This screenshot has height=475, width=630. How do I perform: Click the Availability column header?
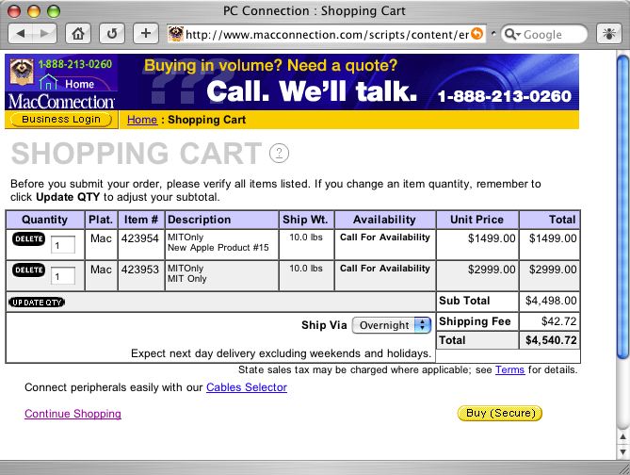(385, 220)
